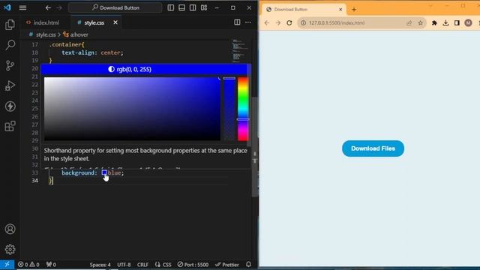Open the Accounts menu icon
Viewport: 480px width, 270px height.
pyautogui.click(x=10, y=229)
